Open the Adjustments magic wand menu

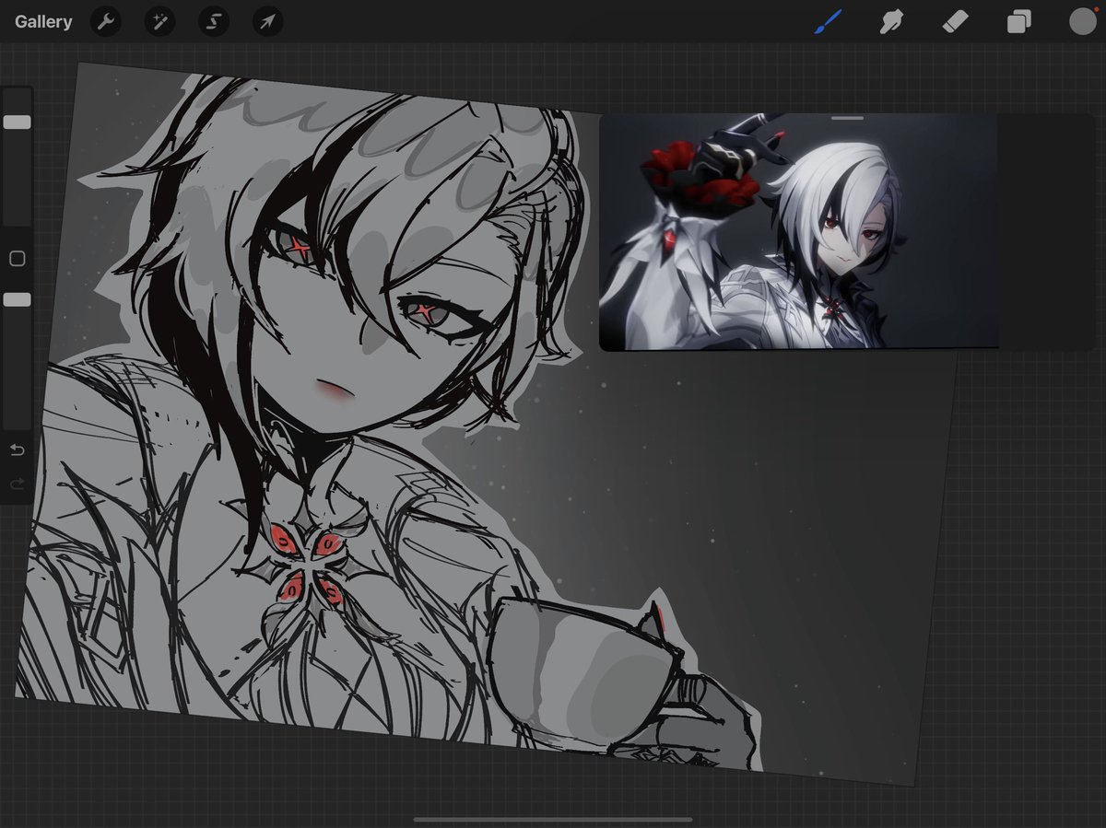pos(159,21)
